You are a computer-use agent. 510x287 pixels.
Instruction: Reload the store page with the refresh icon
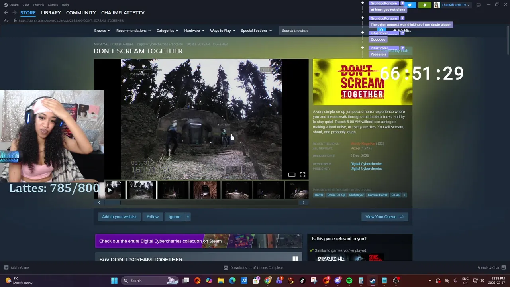click(x=6, y=20)
